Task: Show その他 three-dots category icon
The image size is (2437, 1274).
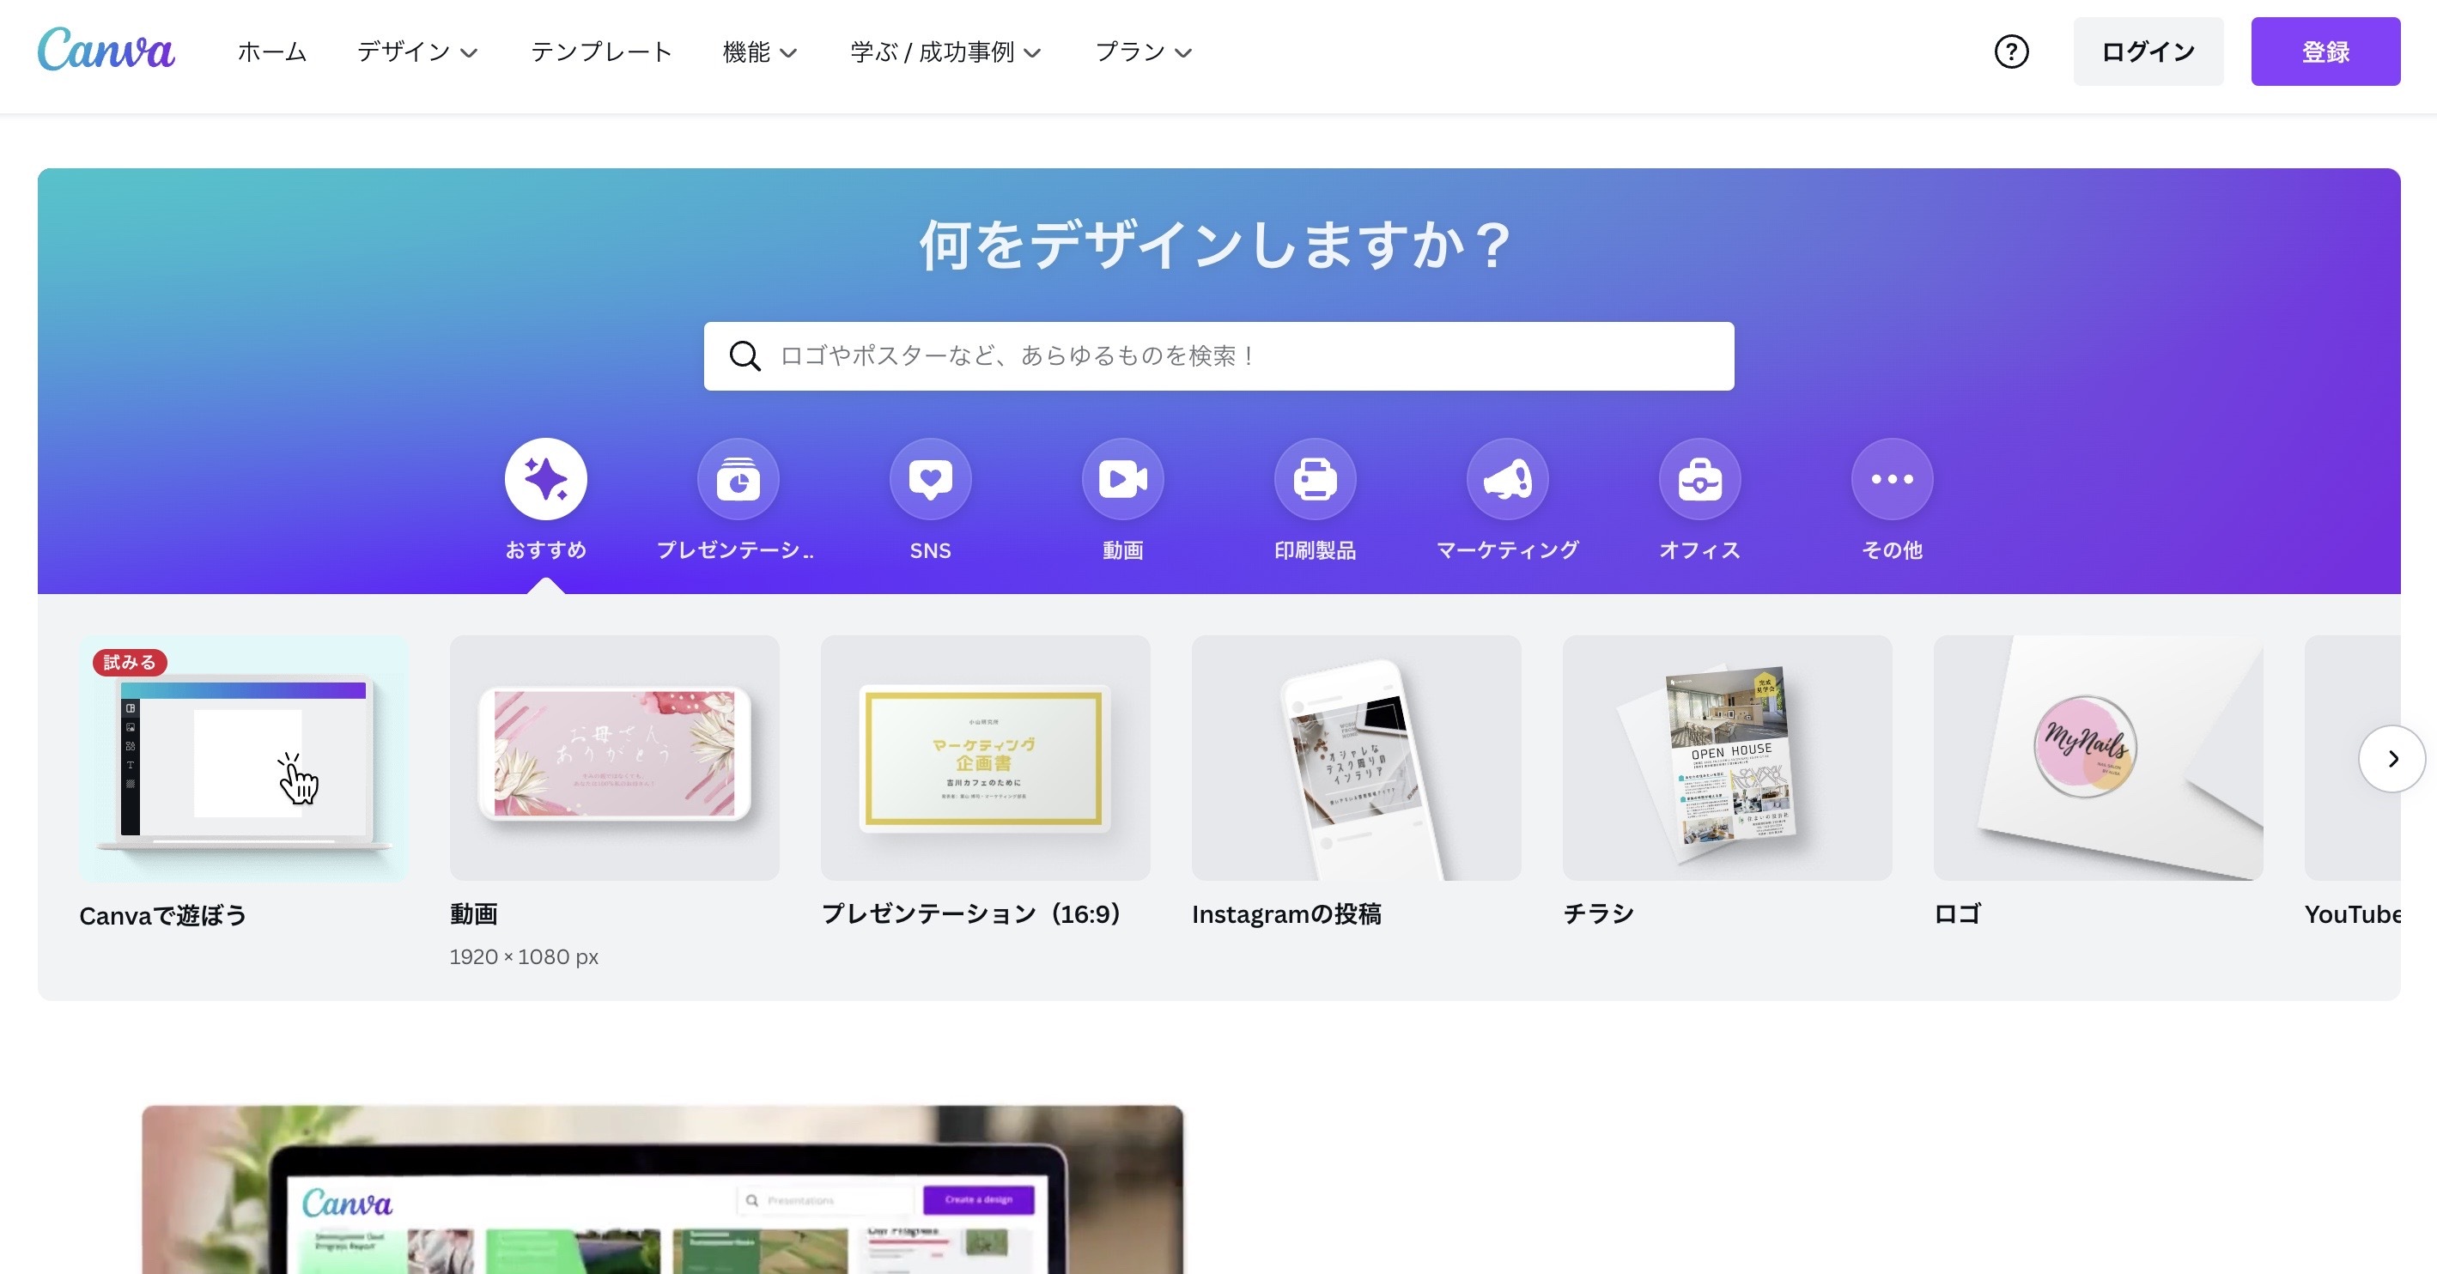Action: click(1892, 478)
